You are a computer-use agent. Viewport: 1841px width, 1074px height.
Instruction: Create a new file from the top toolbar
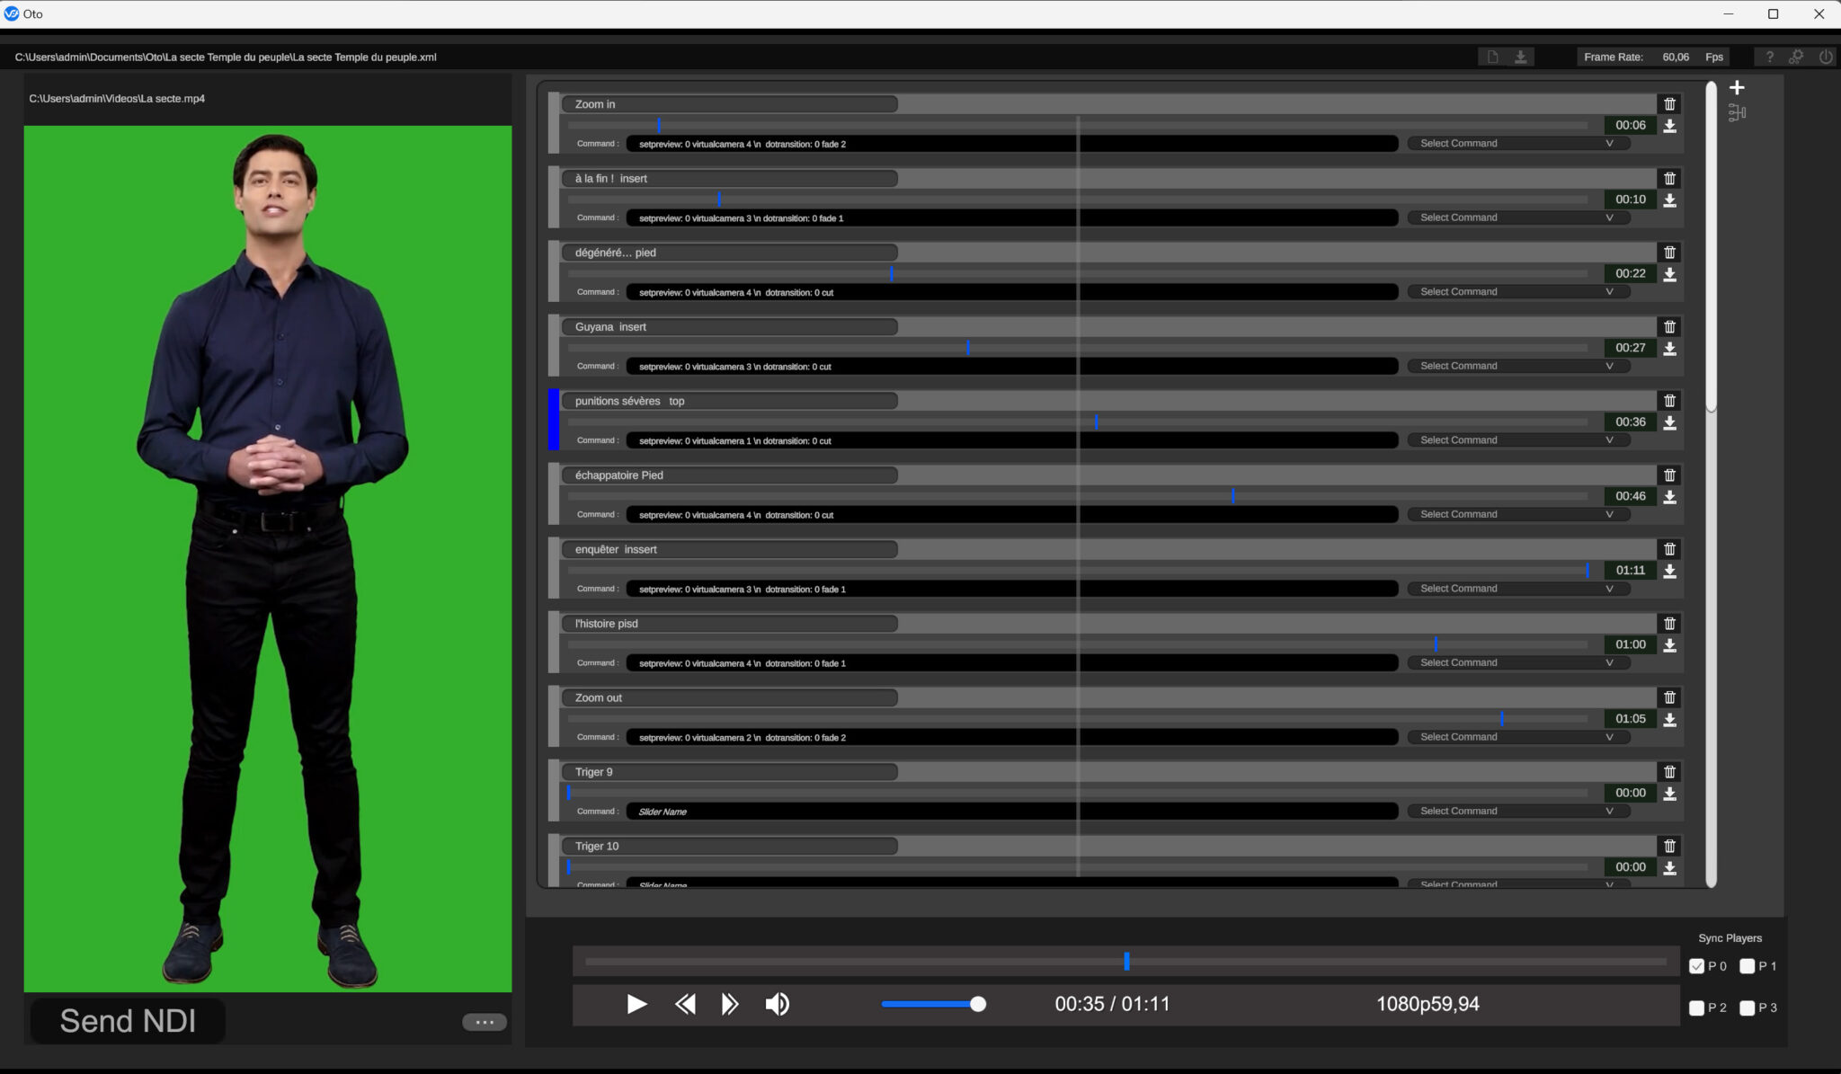[x=1492, y=56]
